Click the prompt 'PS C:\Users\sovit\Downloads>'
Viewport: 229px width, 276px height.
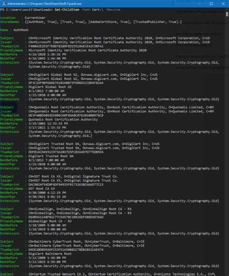click(x=26, y=10)
